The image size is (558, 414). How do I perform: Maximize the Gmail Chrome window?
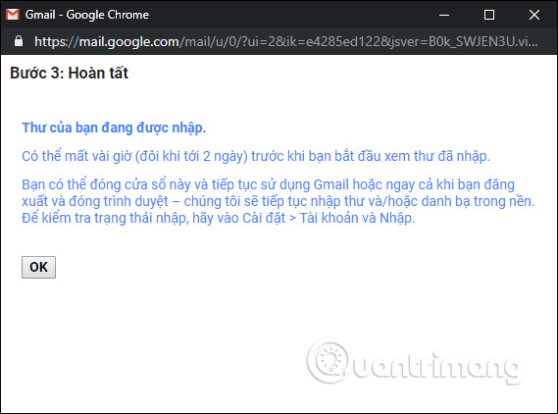coord(489,15)
